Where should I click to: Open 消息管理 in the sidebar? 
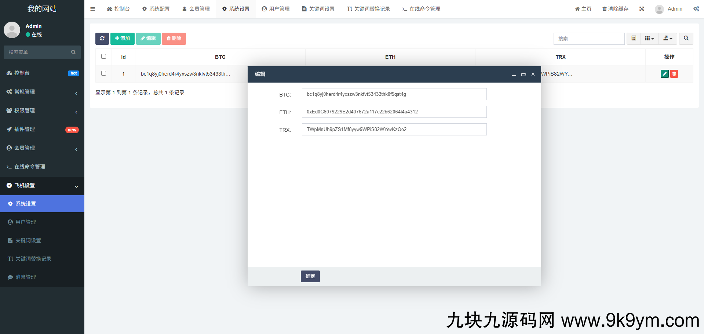click(42, 277)
